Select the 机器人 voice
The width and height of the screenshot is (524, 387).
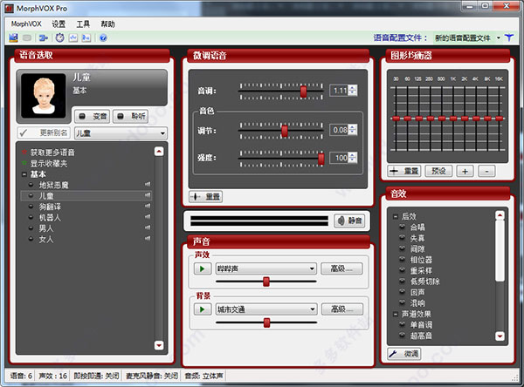pyautogui.click(x=50, y=218)
